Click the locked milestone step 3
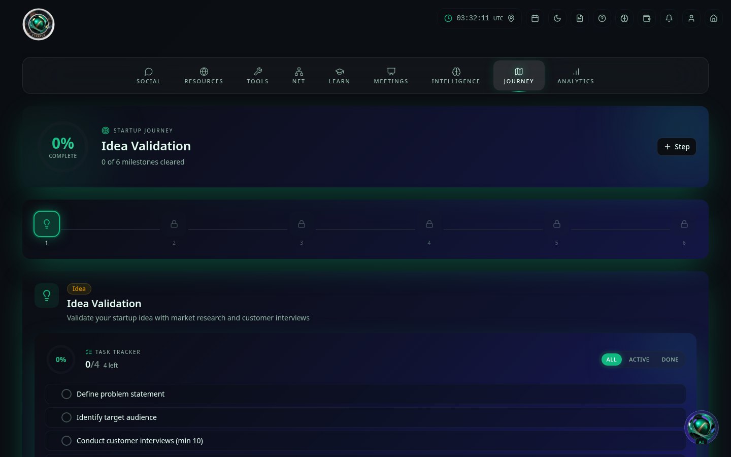 tap(302, 224)
